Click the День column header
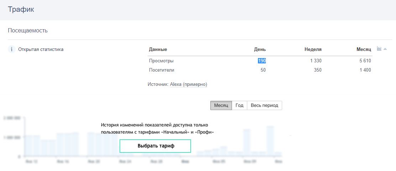 pos(260,50)
